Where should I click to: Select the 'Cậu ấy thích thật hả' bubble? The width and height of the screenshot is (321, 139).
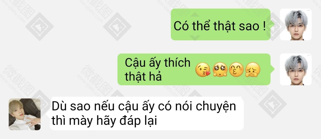(194, 69)
